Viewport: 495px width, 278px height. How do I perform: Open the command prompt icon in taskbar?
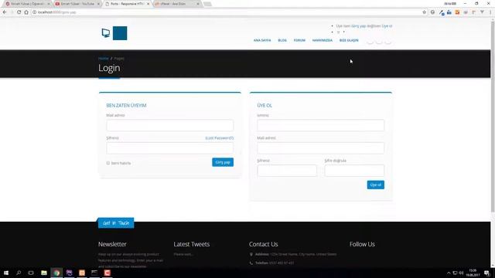(x=94, y=273)
